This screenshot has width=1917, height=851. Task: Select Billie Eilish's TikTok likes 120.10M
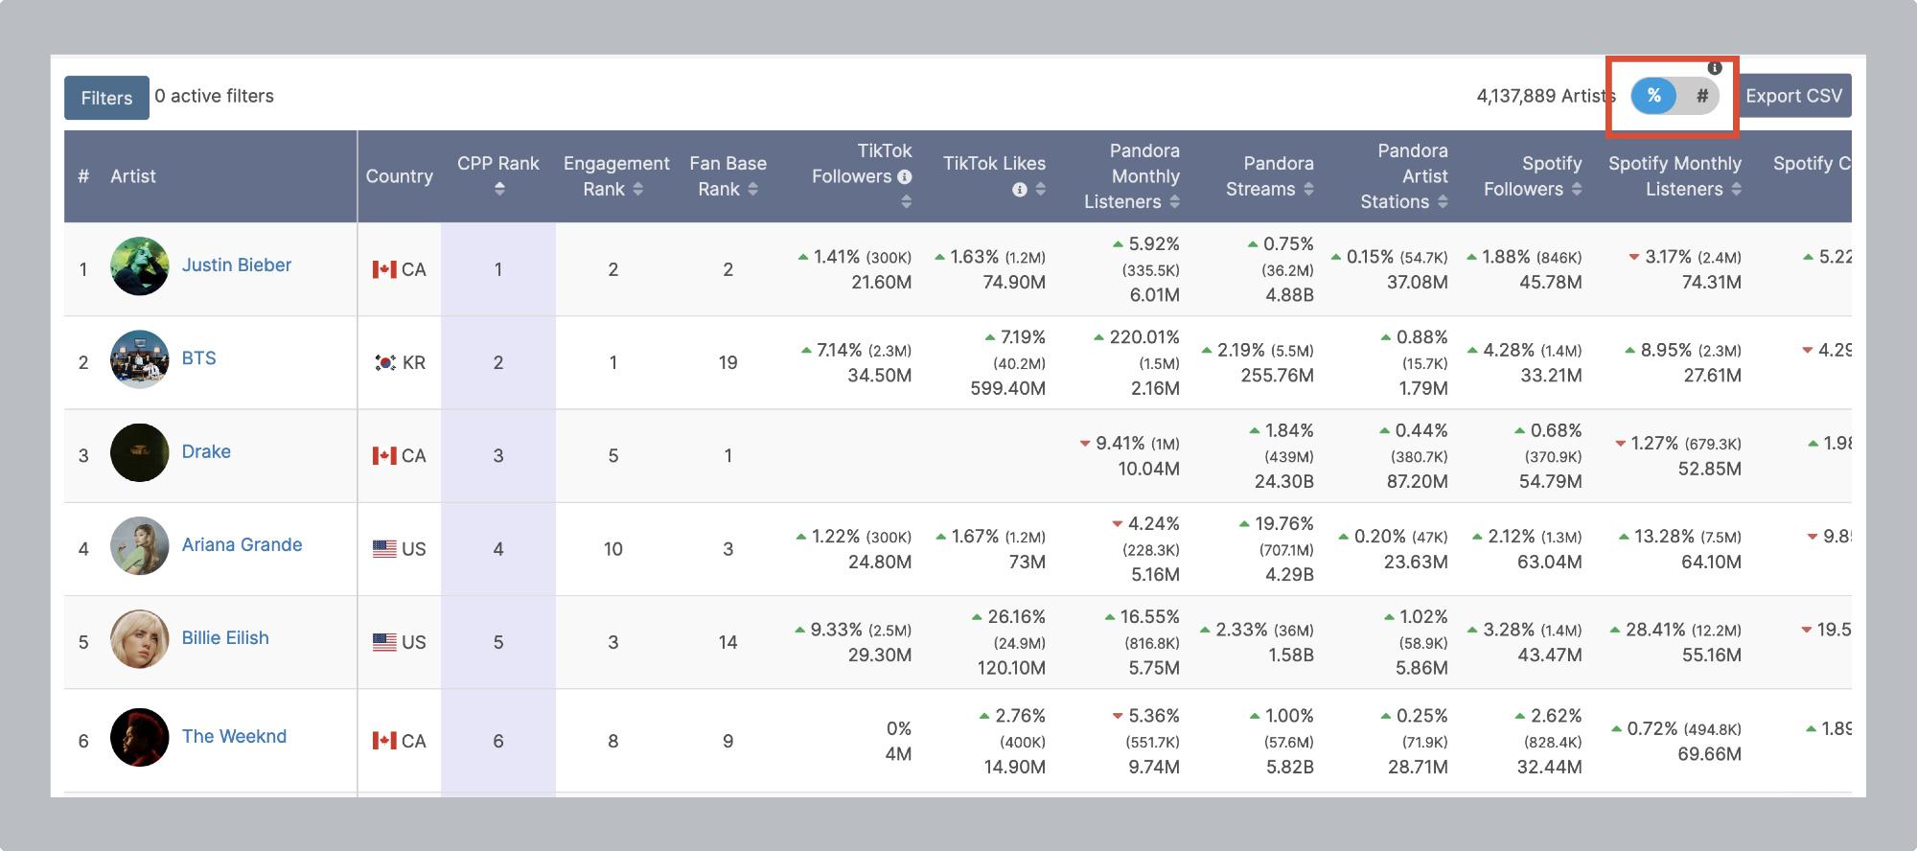[x=1011, y=668]
